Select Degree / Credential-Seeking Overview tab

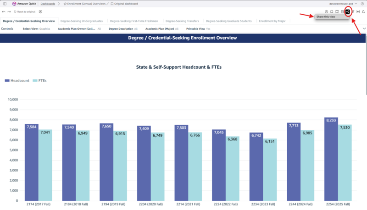29,21
